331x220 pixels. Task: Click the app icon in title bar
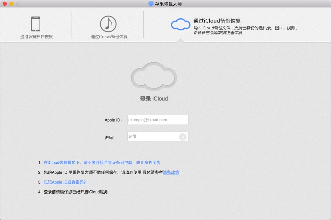click(151, 4)
